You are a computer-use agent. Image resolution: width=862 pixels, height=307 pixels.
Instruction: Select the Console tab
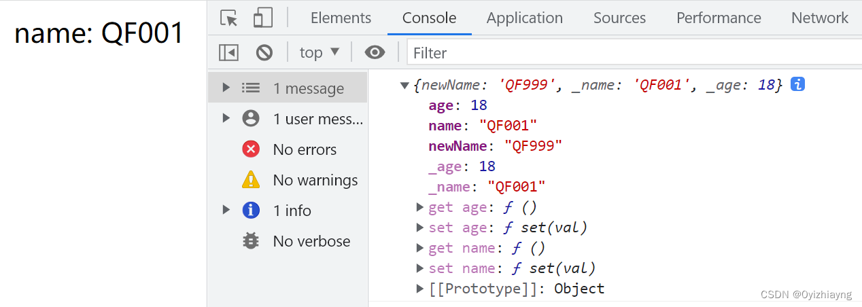point(429,18)
